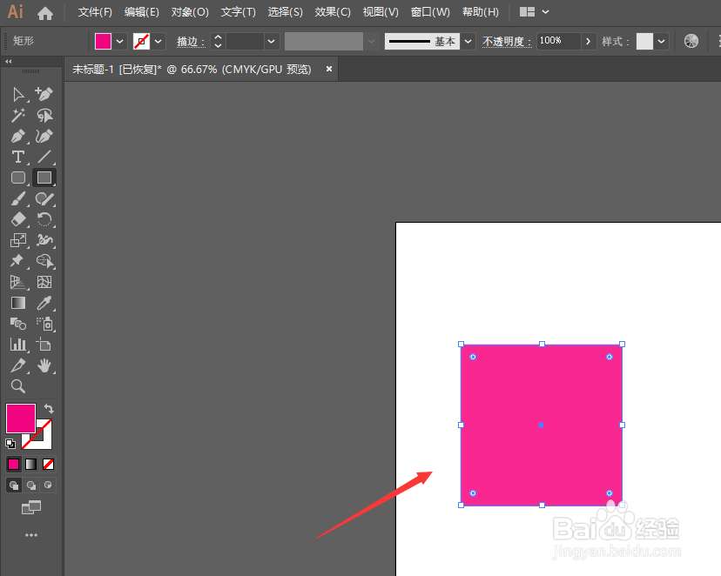
Task: Enable Draw Inside mode
Action: pos(48,485)
